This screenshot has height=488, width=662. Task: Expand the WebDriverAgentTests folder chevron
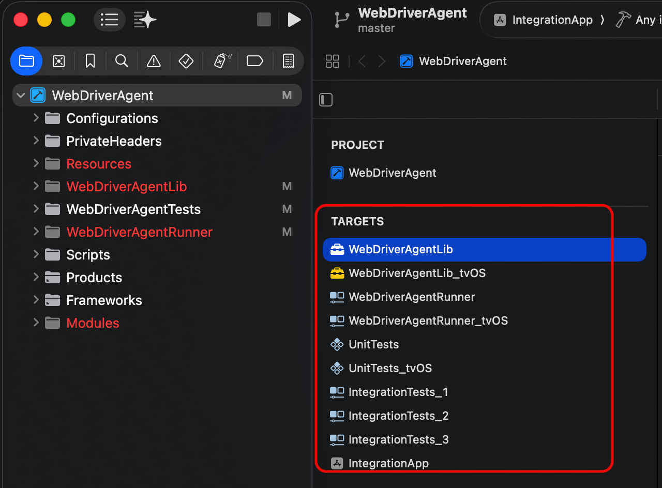click(x=36, y=209)
